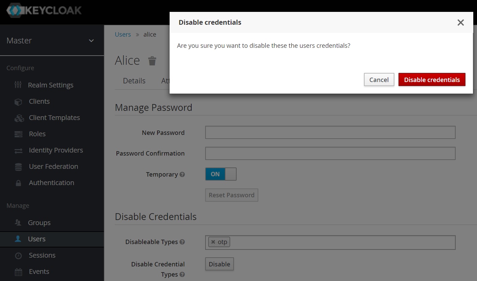477x281 pixels.
Task: Click the Realm Settings sliders icon
Action: point(18,85)
